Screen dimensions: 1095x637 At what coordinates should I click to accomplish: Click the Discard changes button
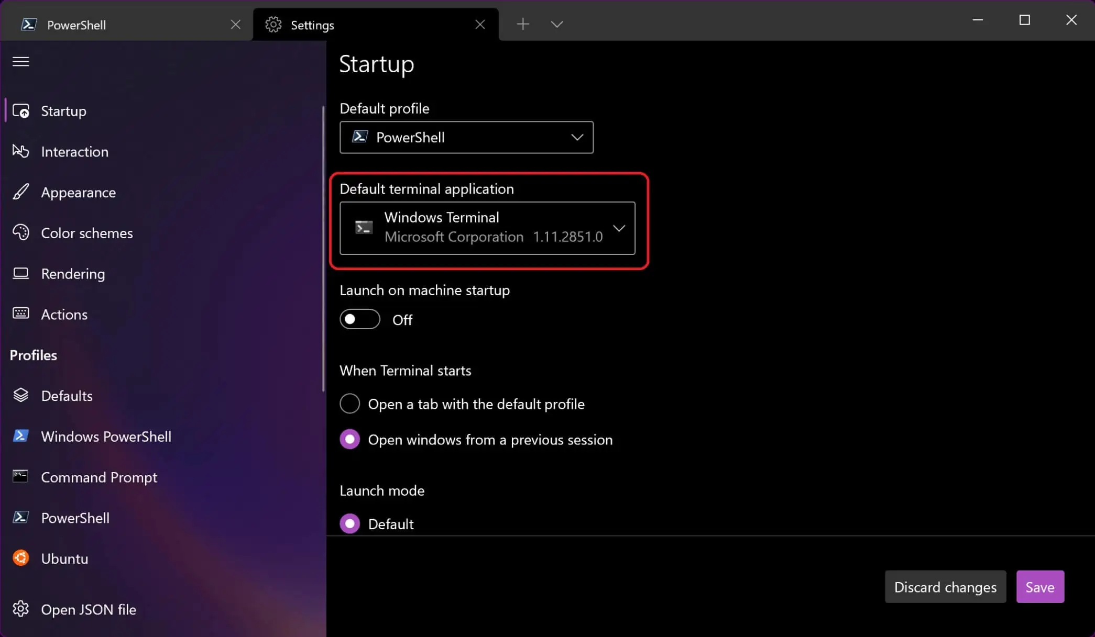945,587
